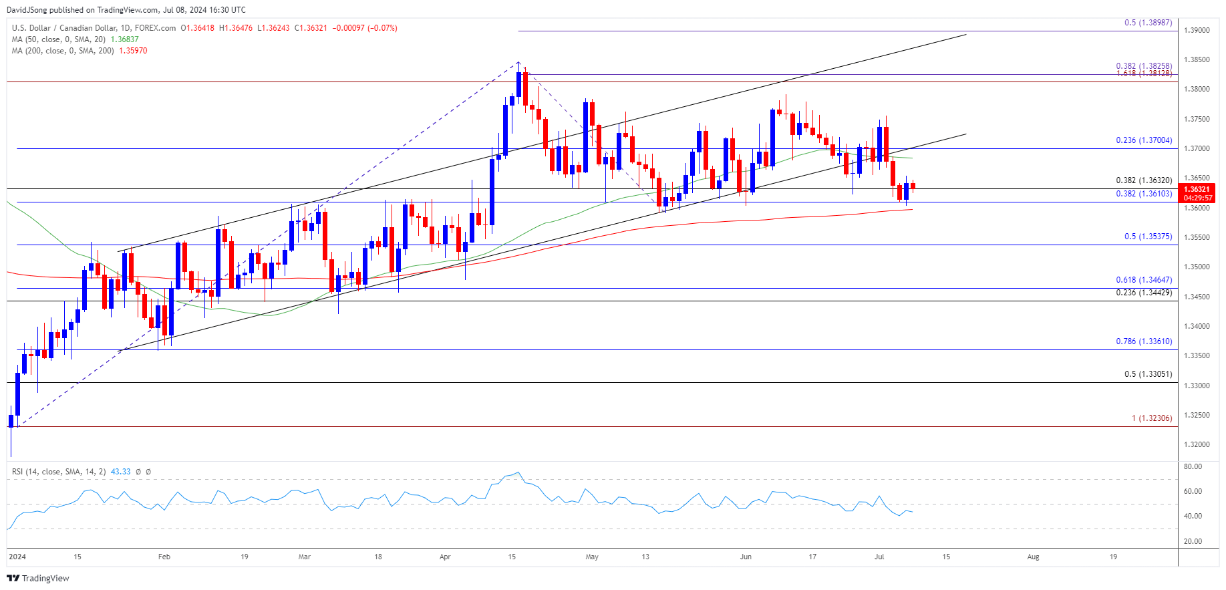Select the 0.5 (1.33051) Fibonacci label

(1148, 374)
